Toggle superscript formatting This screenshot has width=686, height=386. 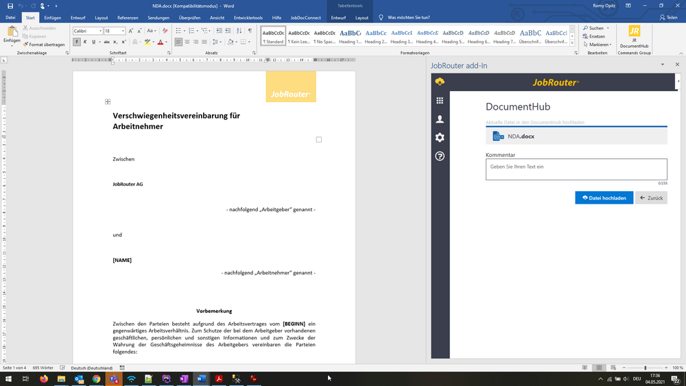click(123, 42)
